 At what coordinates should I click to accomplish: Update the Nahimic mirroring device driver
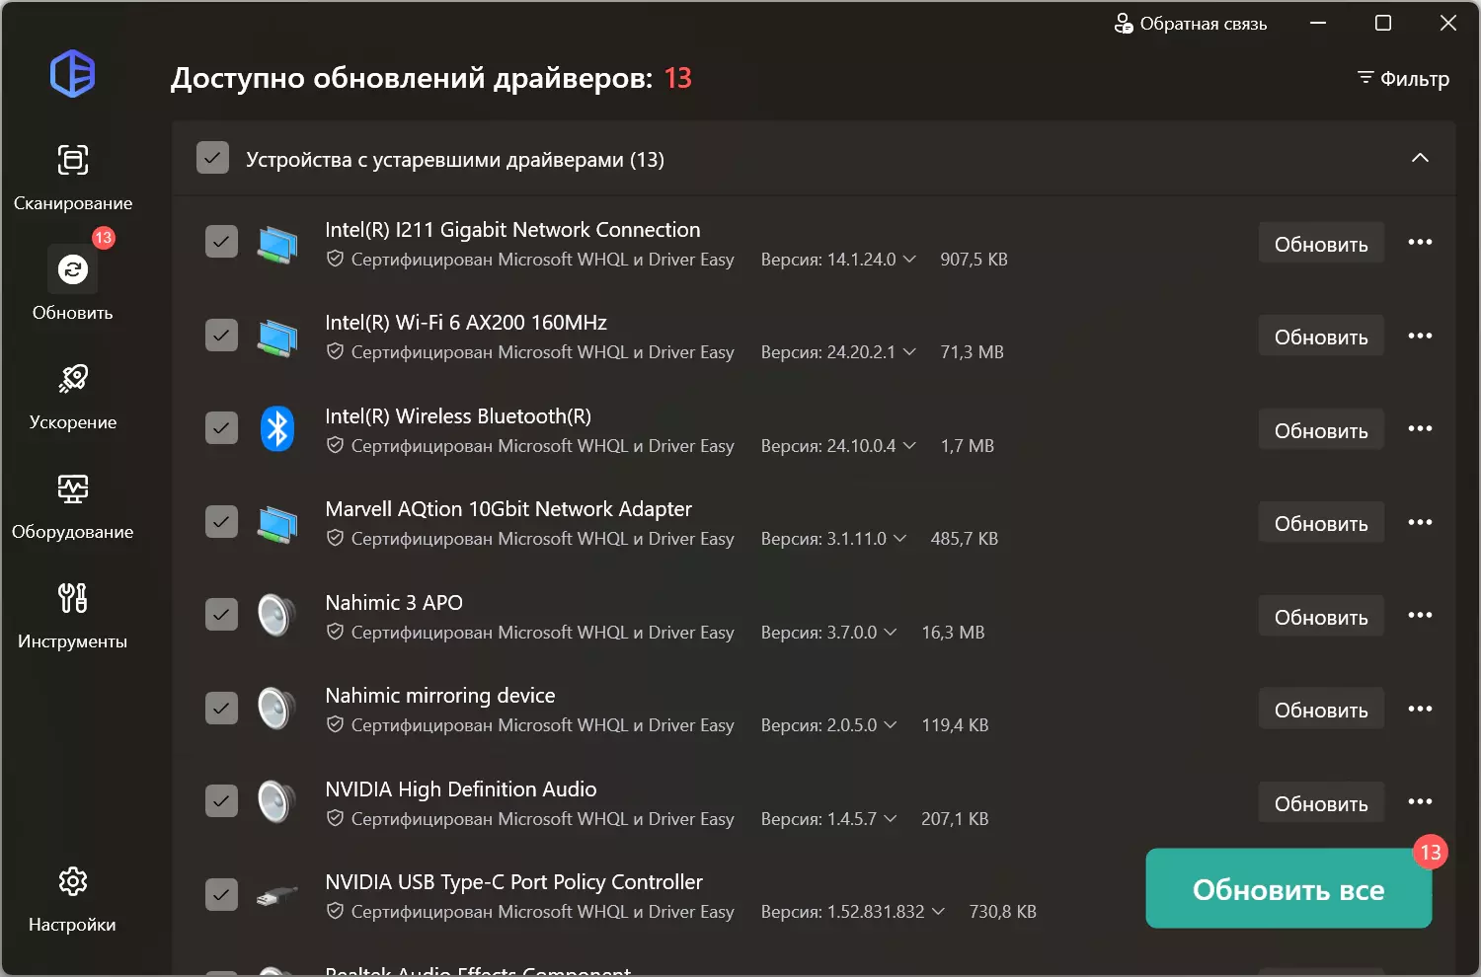point(1321,710)
